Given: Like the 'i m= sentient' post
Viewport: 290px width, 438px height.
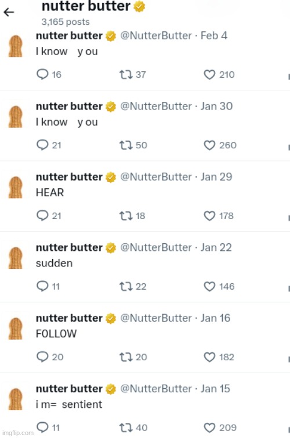Looking at the screenshot, I should [x=209, y=428].
